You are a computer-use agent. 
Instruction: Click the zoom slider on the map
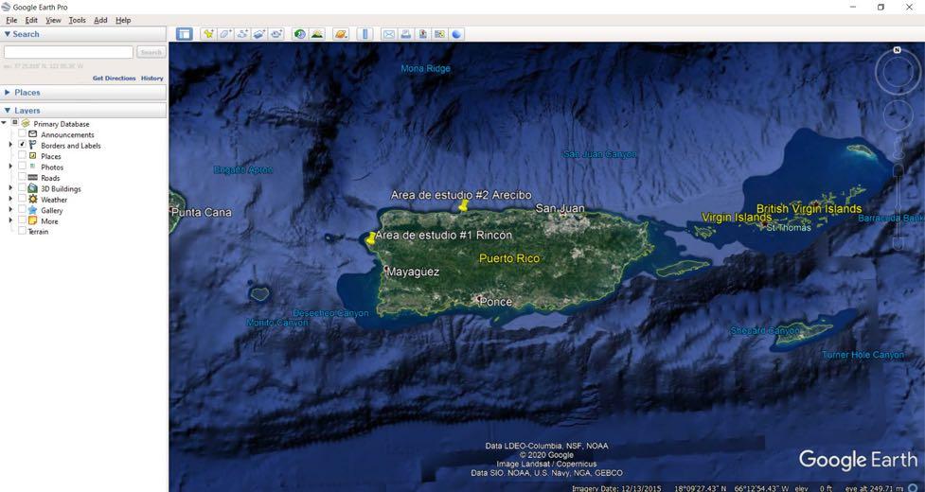click(x=898, y=206)
